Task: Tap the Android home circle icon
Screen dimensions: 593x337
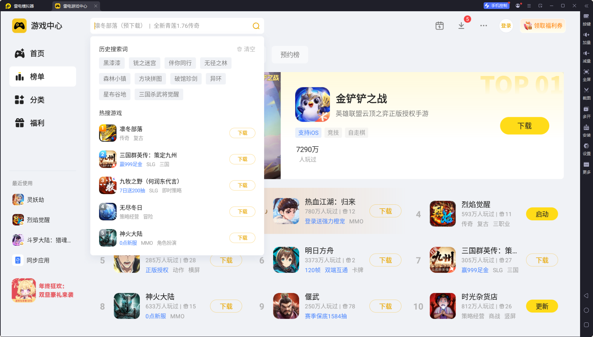Action: pos(586,310)
